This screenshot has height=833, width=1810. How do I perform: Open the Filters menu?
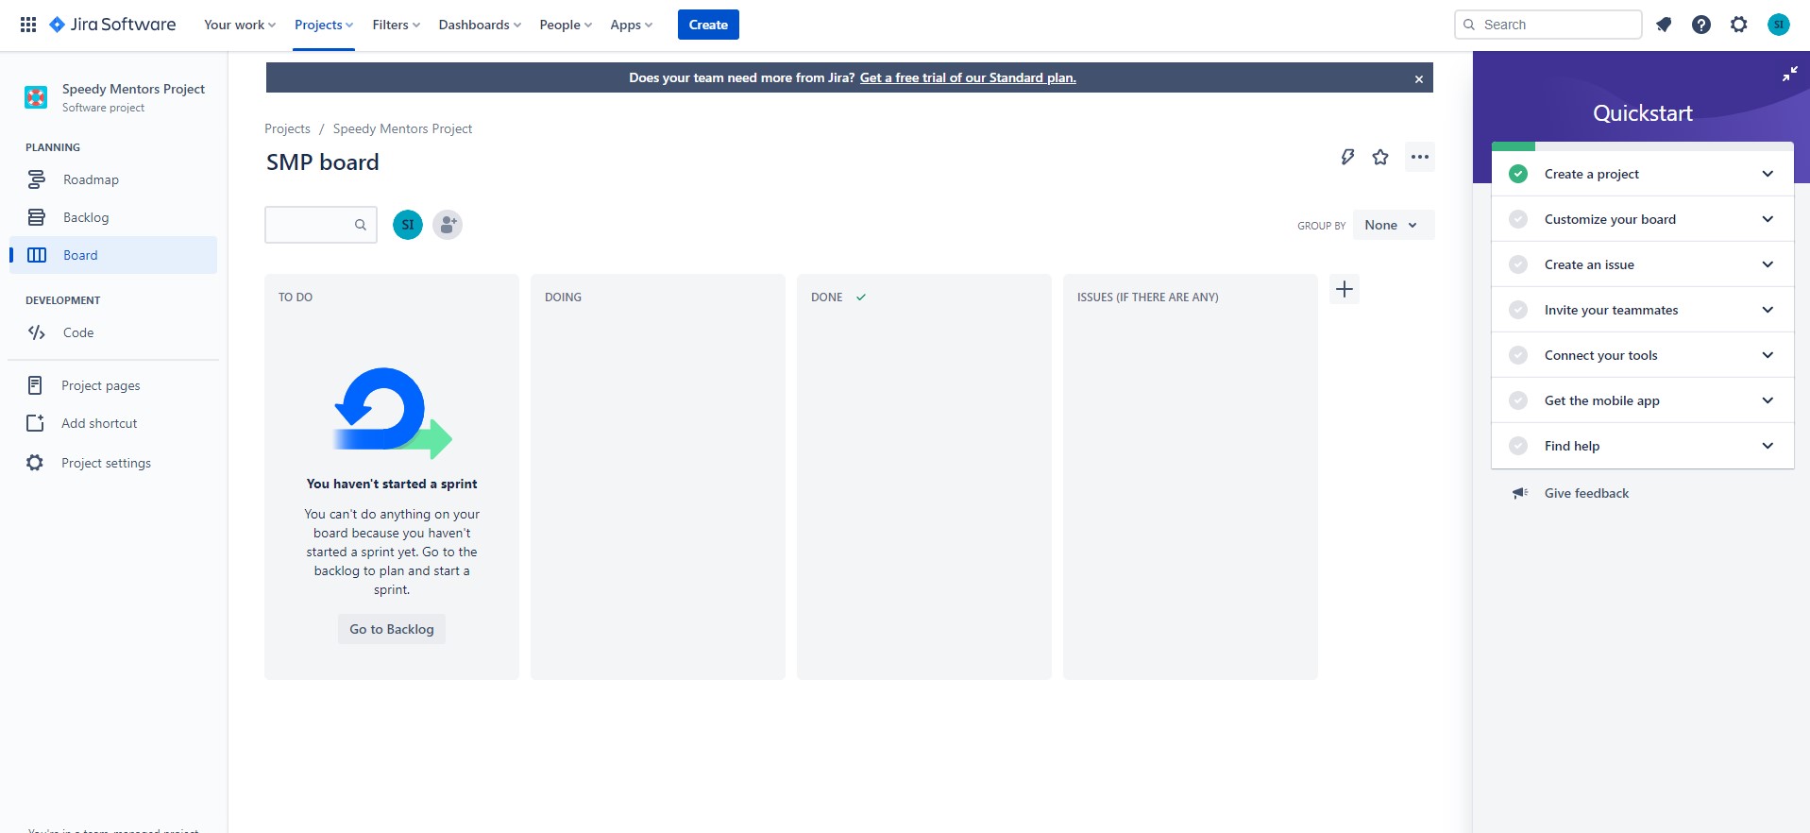pos(397,25)
